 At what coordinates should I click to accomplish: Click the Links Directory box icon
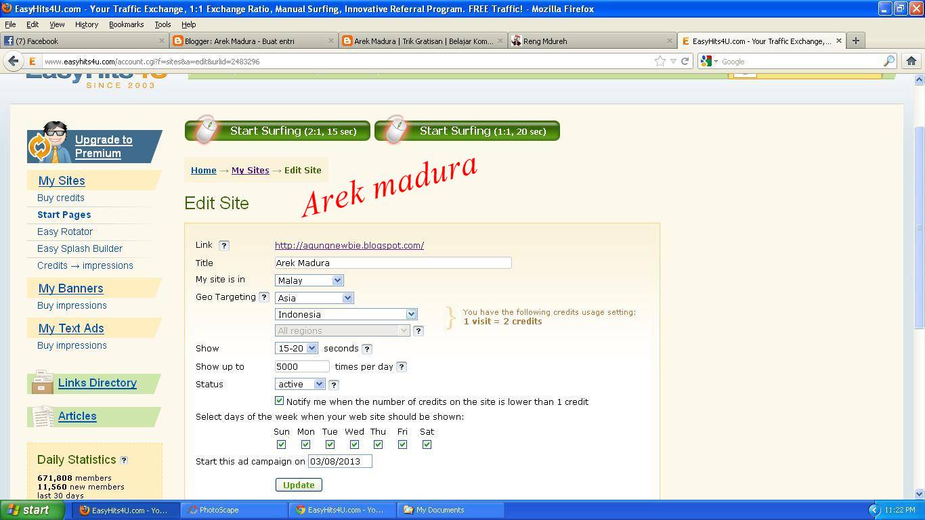coord(42,382)
